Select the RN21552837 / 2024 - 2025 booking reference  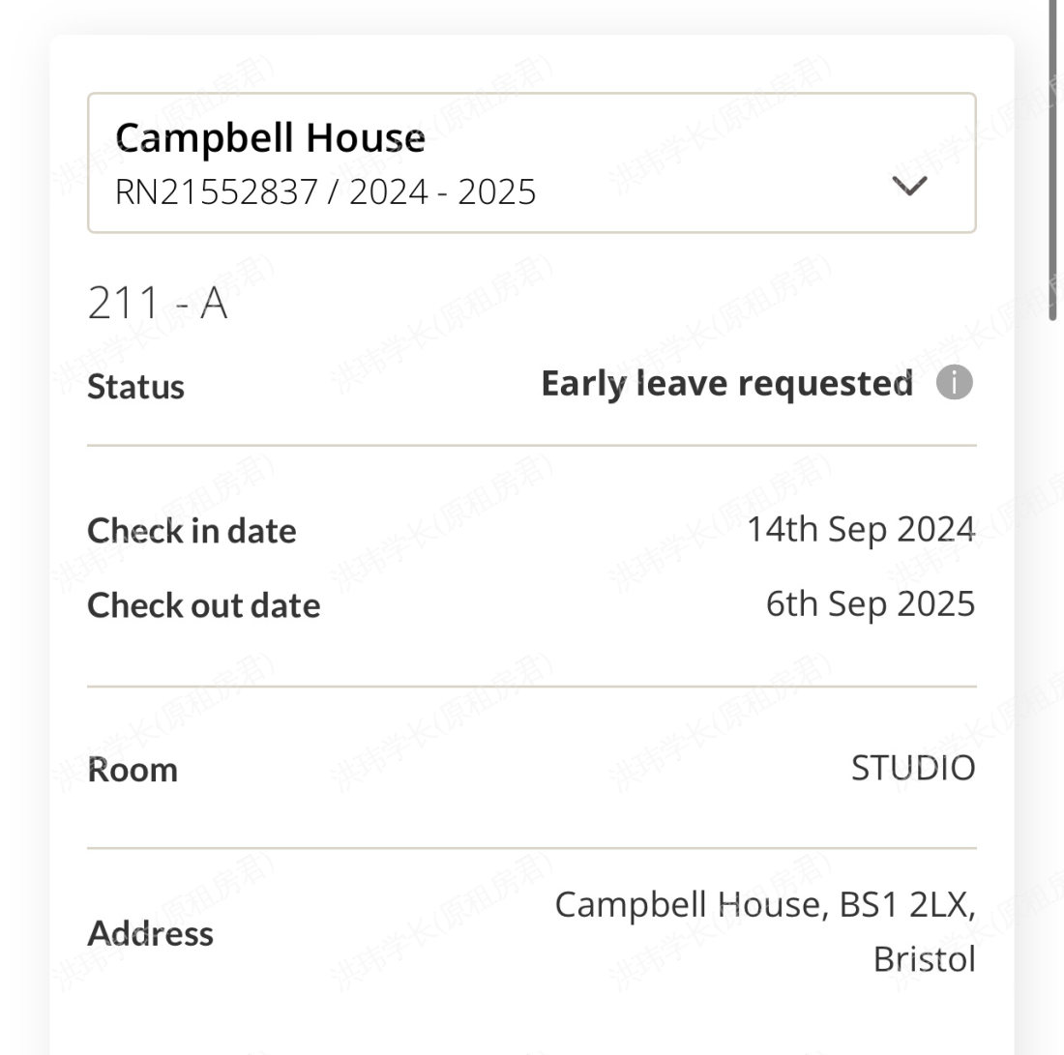pos(325,191)
